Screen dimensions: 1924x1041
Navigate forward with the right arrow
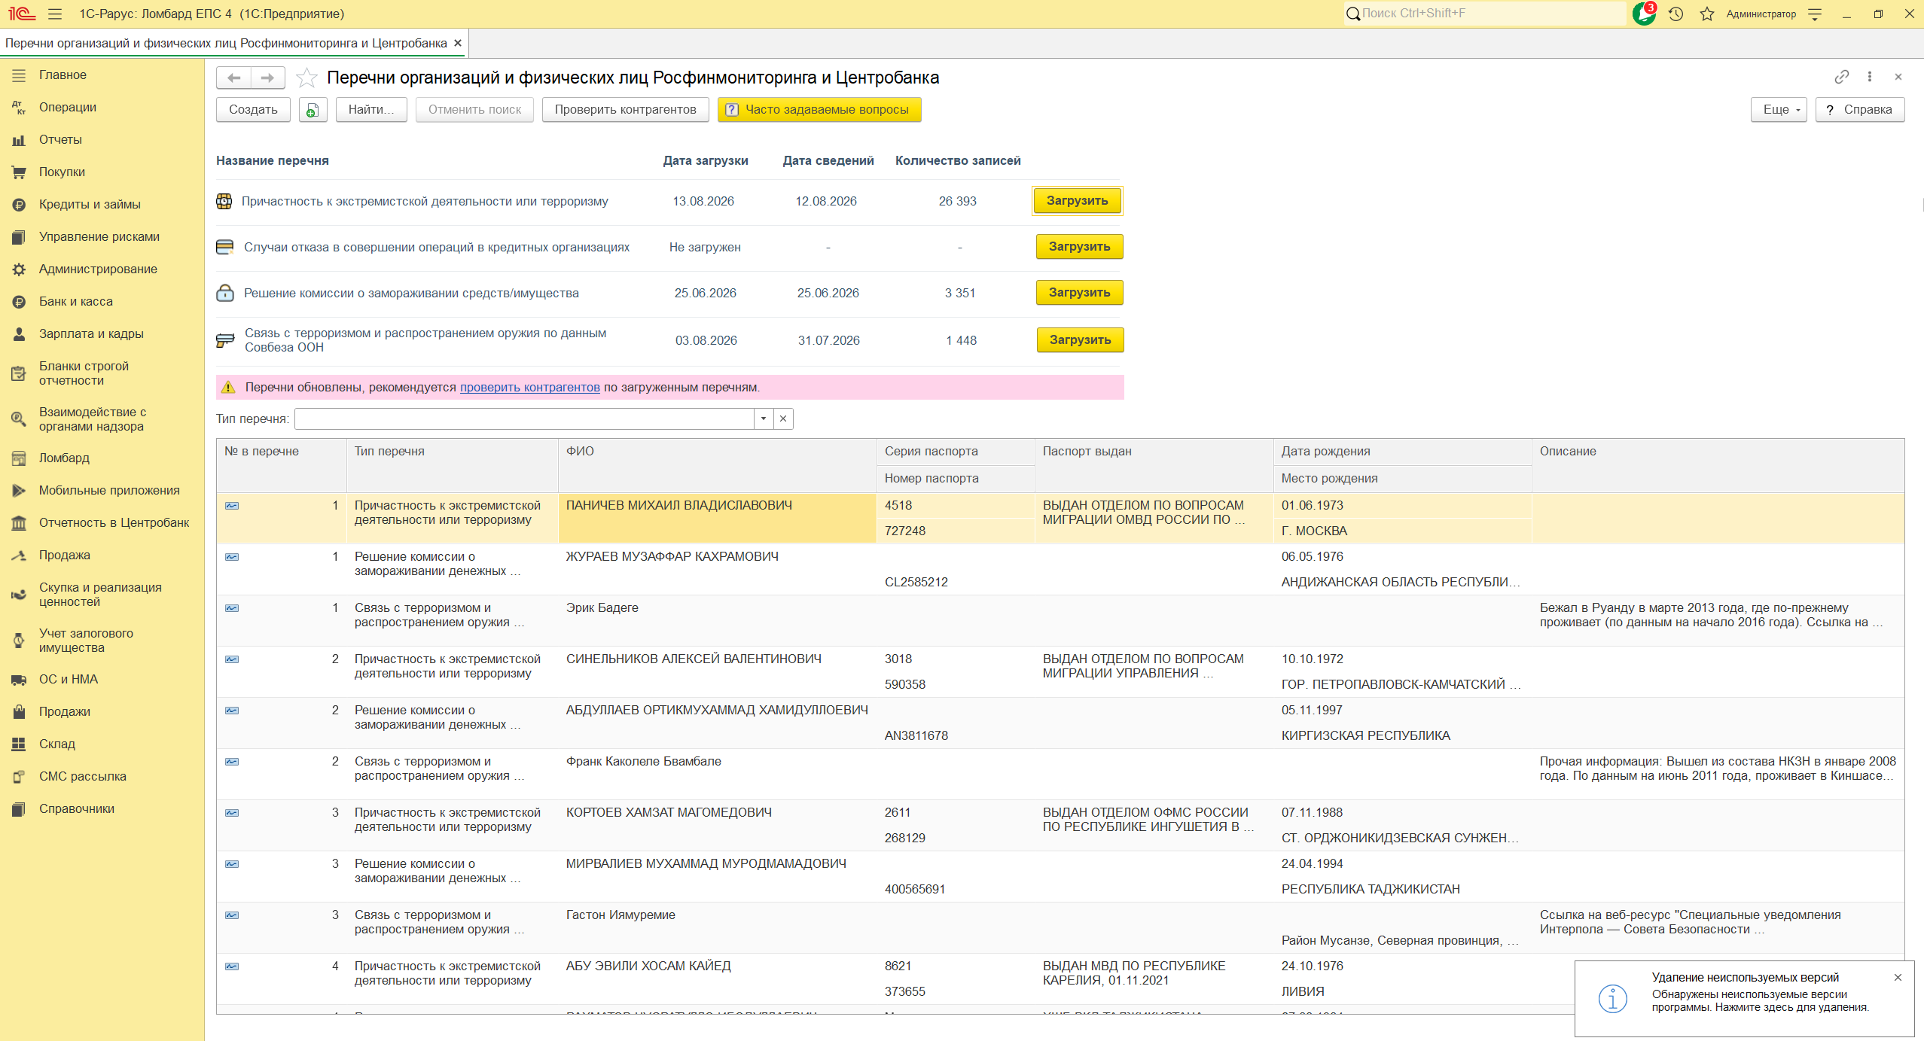click(267, 78)
